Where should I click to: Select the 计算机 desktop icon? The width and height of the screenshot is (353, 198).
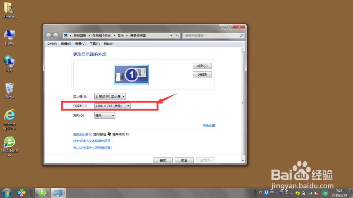point(9,37)
